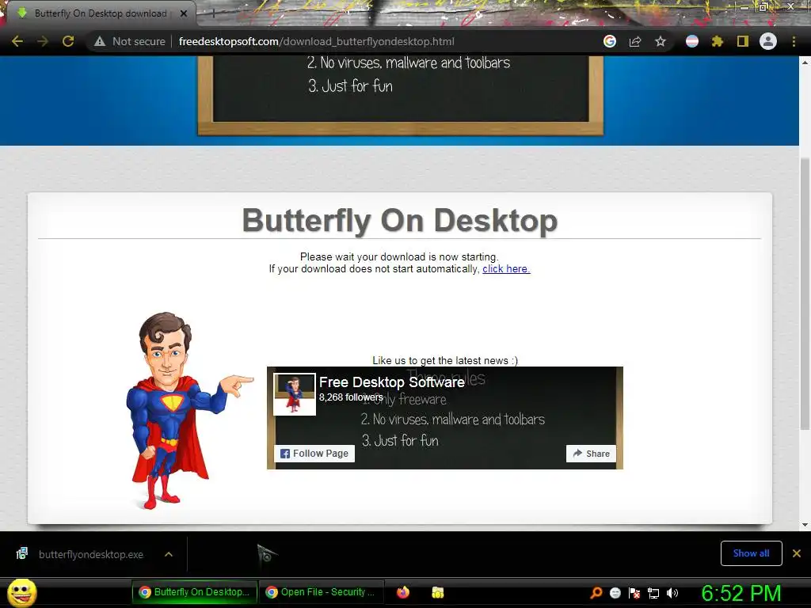Go back with the browser back arrow
The width and height of the screenshot is (811, 608).
coord(17,41)
